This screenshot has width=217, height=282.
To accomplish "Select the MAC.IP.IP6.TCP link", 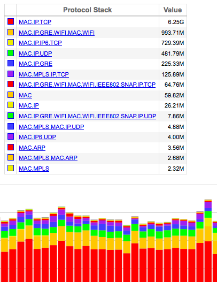I will click(x=40, y=43).
